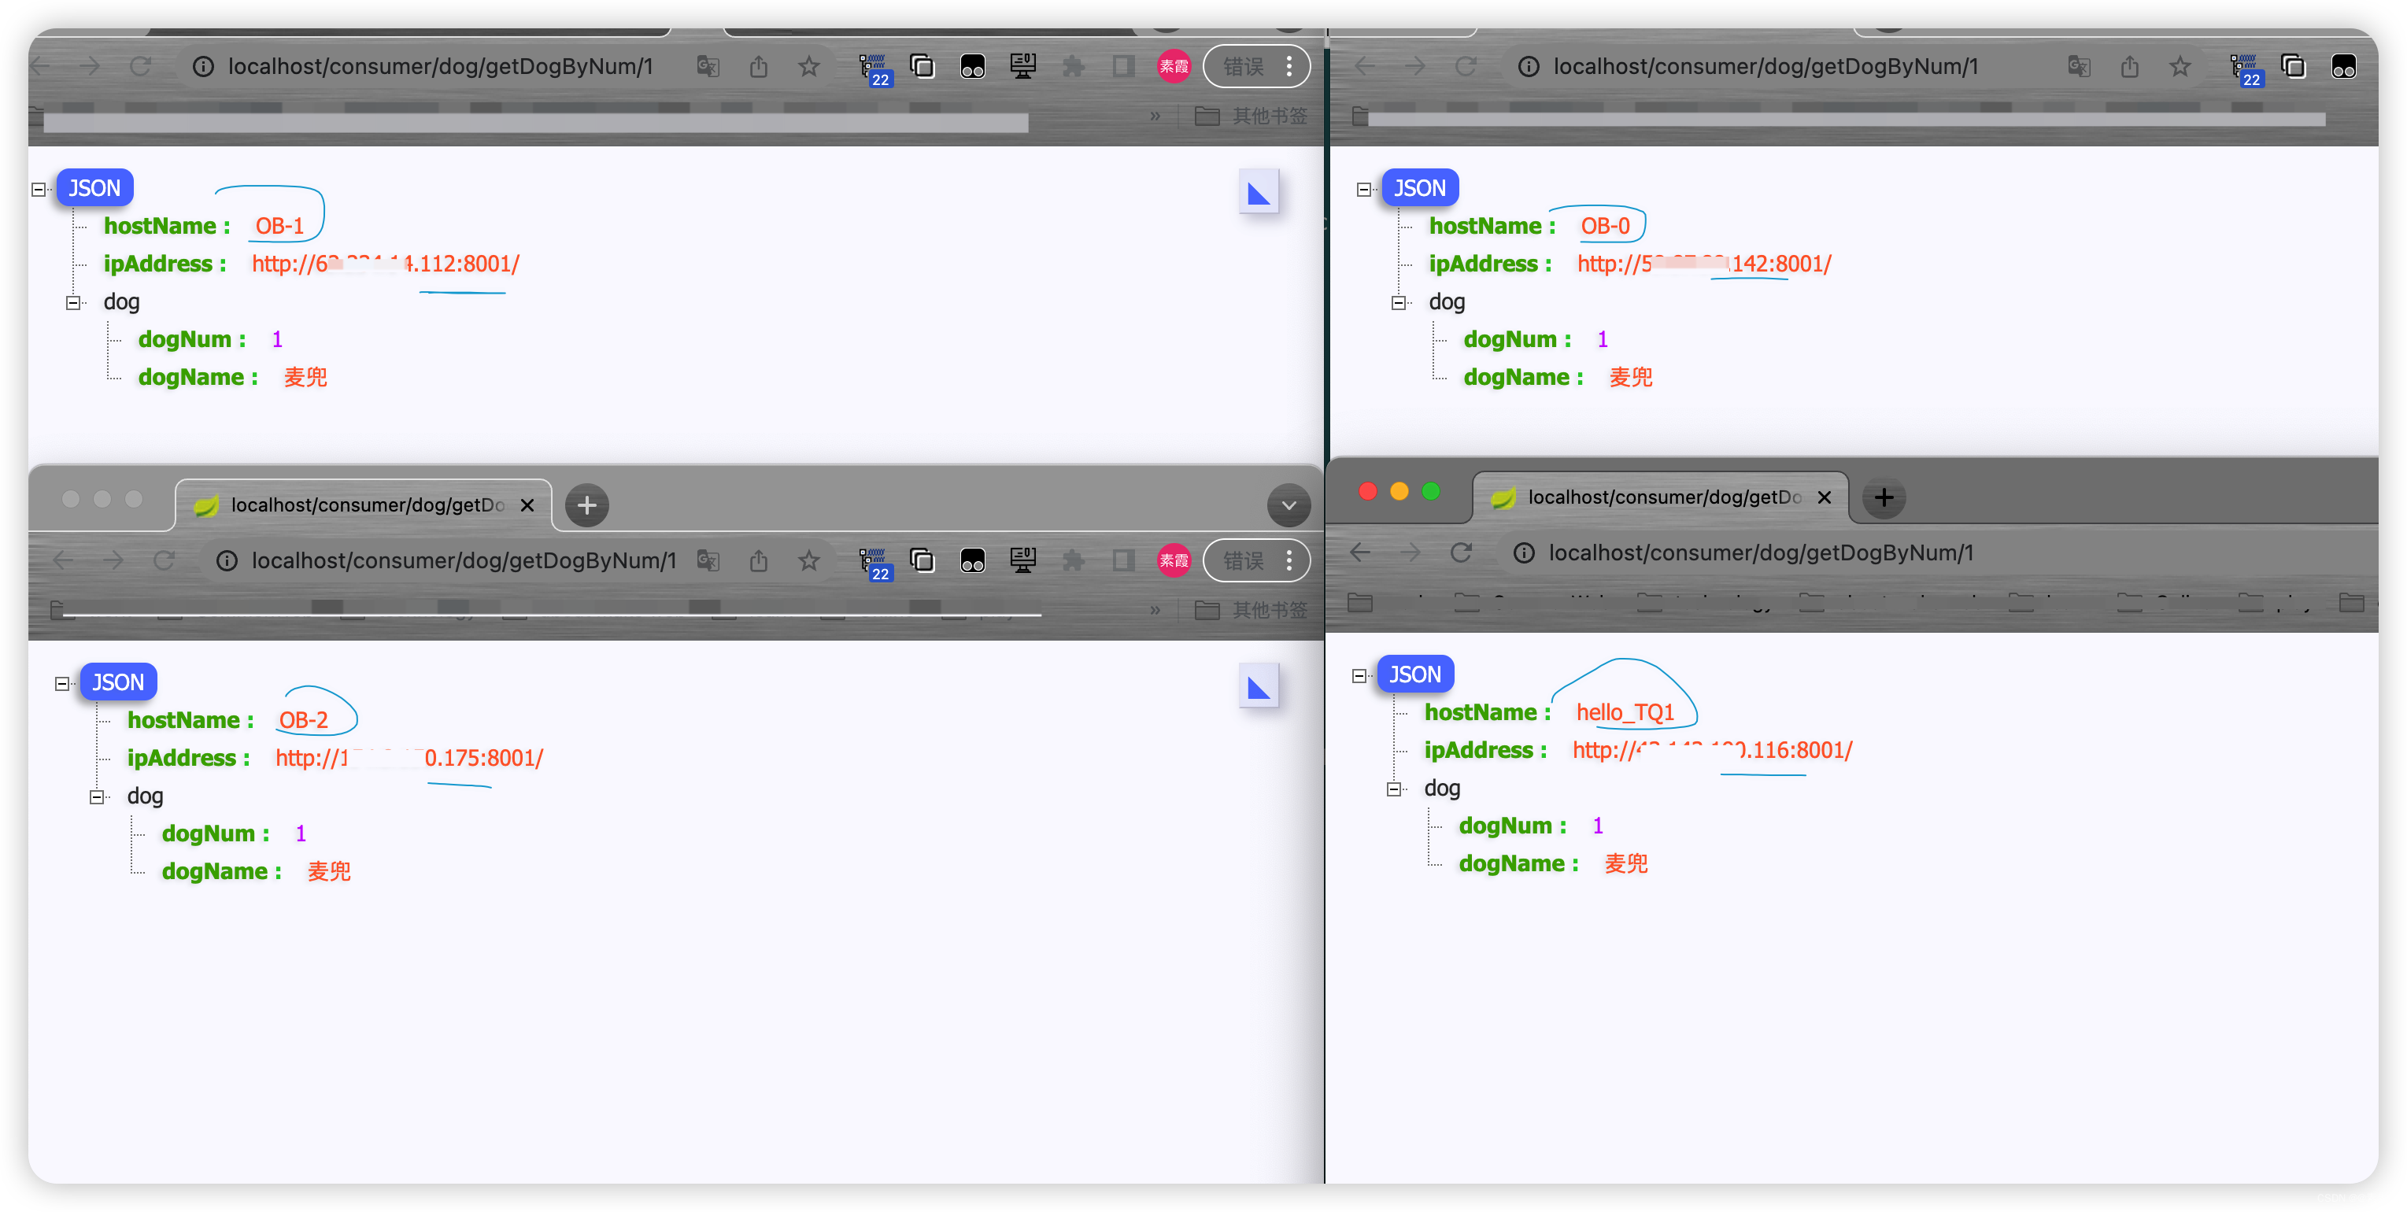Open tab search dropdown in OB-2 window
The width and height of the screenshot is (2407, 1212).
pyautogui.click(x=1289, y=505)
